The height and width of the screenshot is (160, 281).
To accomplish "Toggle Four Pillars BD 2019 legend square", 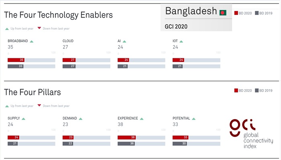I will [x=257, y=91].
